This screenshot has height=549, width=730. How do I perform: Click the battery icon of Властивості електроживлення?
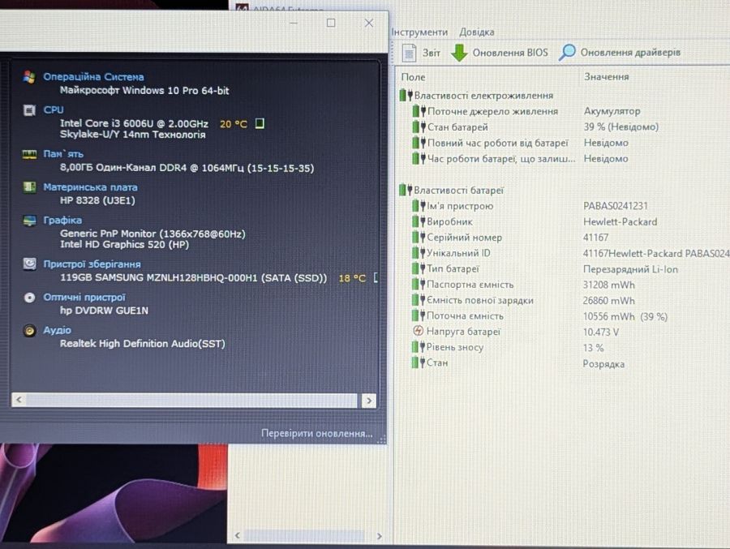click(406, 96)
